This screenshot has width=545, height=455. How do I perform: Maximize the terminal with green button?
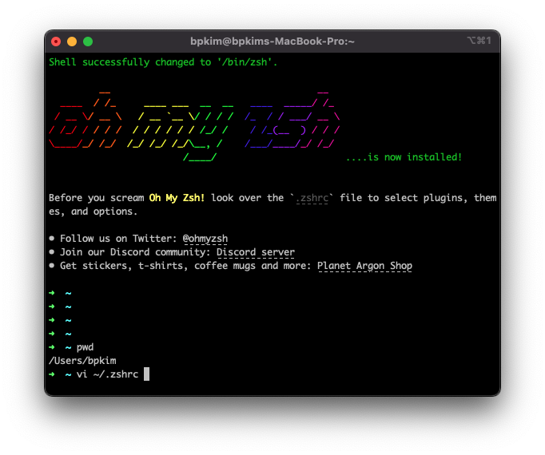click(x=88, y=42)
